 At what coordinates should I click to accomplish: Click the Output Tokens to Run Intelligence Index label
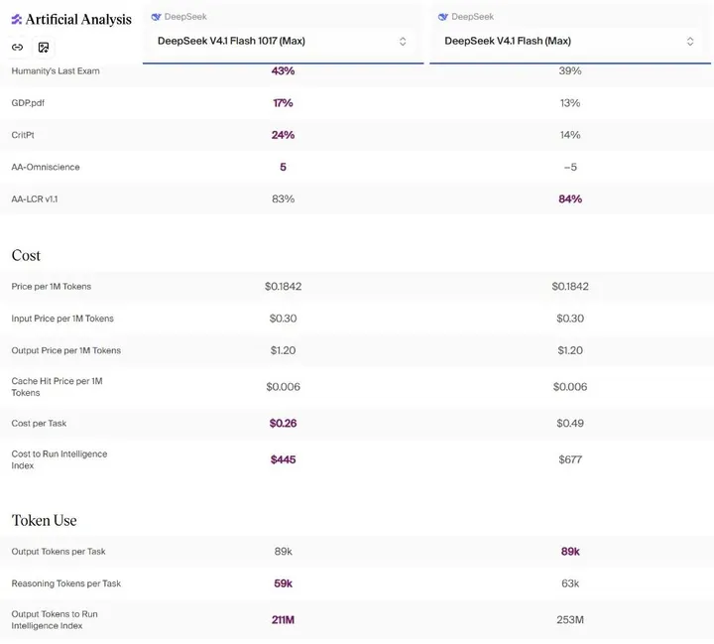(x=55, y=620)
